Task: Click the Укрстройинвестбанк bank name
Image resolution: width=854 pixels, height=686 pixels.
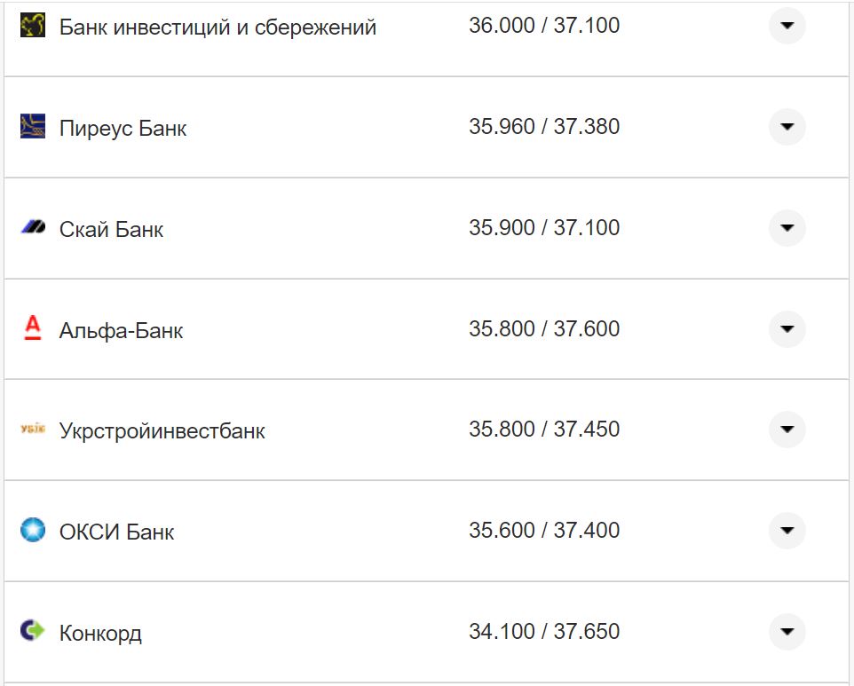Action: (x=162, y=432)
